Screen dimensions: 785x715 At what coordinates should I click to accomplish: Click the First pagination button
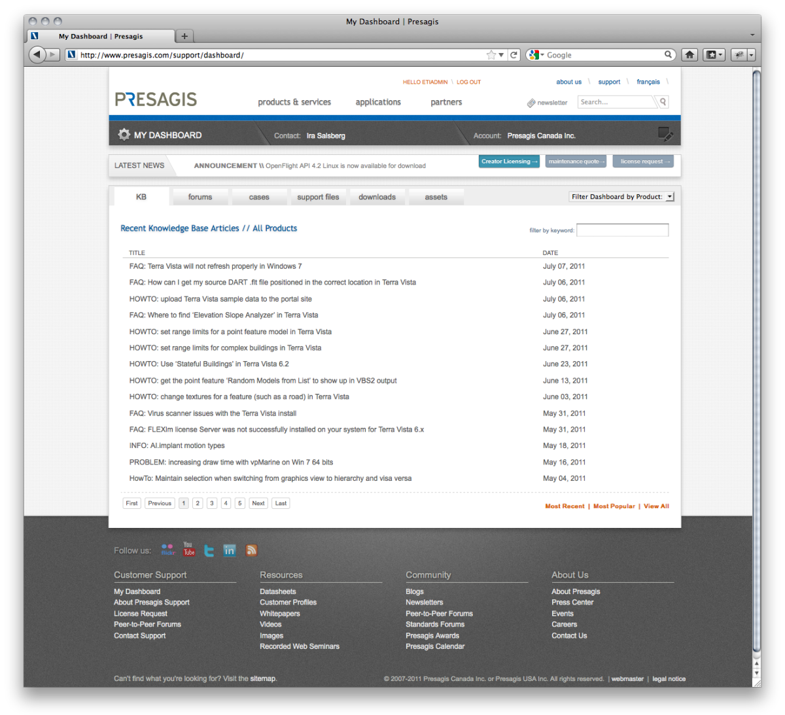(132, 503)
